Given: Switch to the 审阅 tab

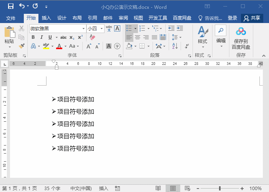Looking at the screenshot, I should pos(123,18).
